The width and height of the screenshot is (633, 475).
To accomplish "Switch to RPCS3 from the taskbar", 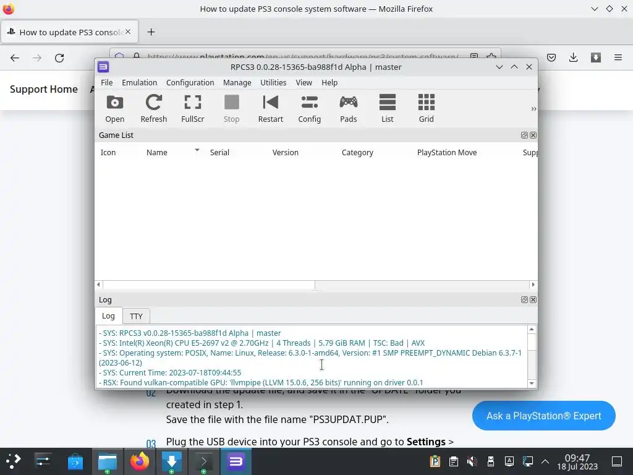I will [236, 461].
